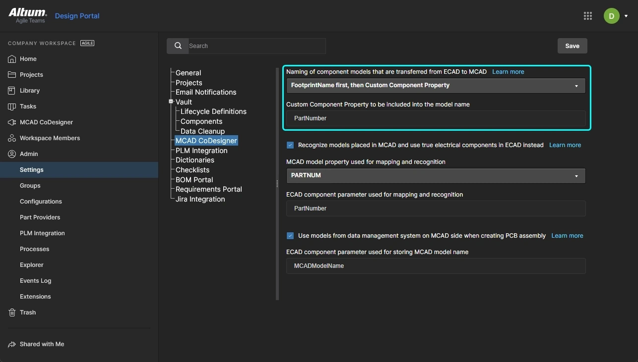Select the Projects folder icon in sidebar

pyautogui.click(x=12, y=75)
